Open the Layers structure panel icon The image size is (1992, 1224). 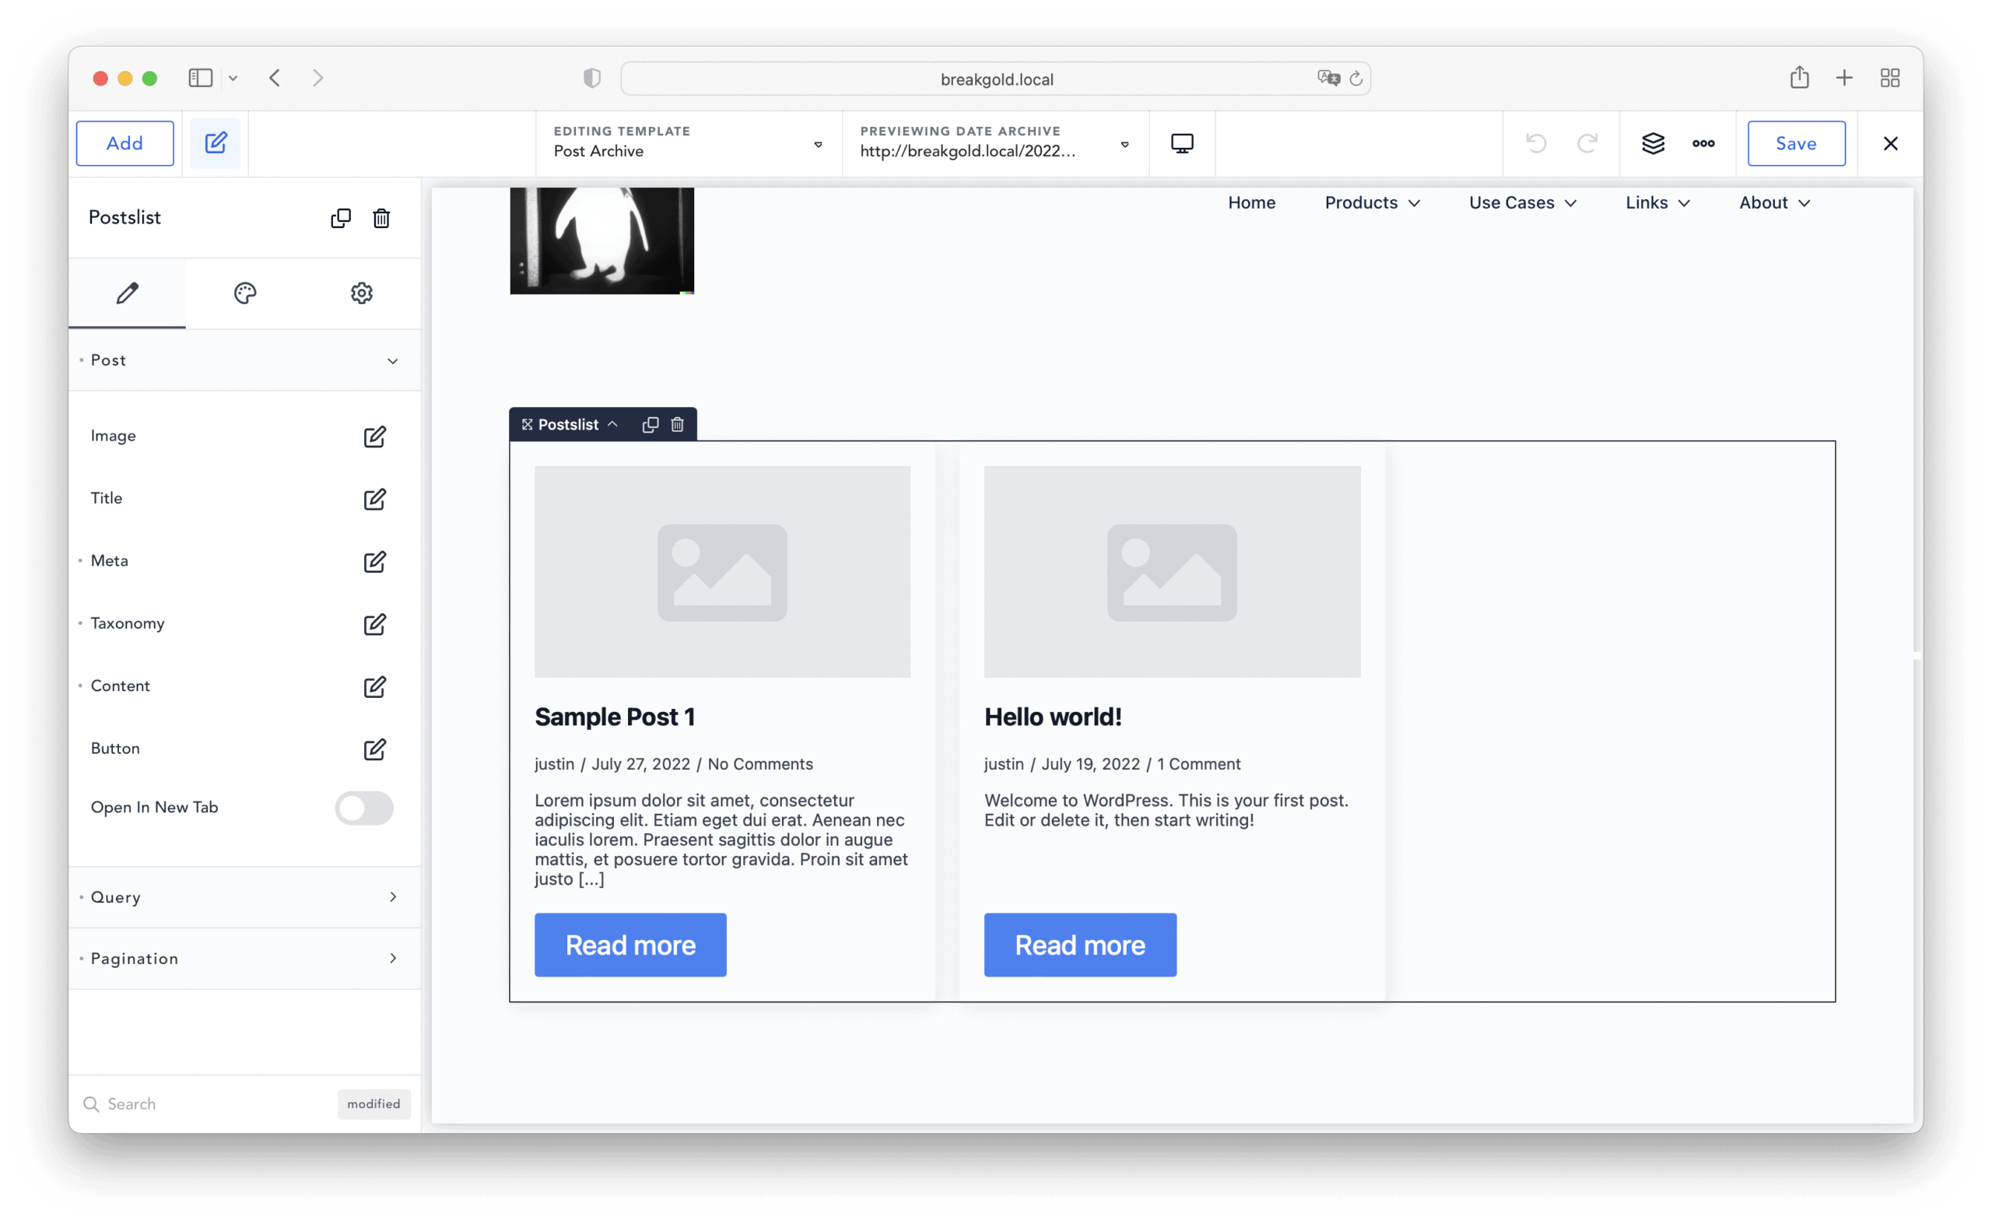tap(1653, 143)
